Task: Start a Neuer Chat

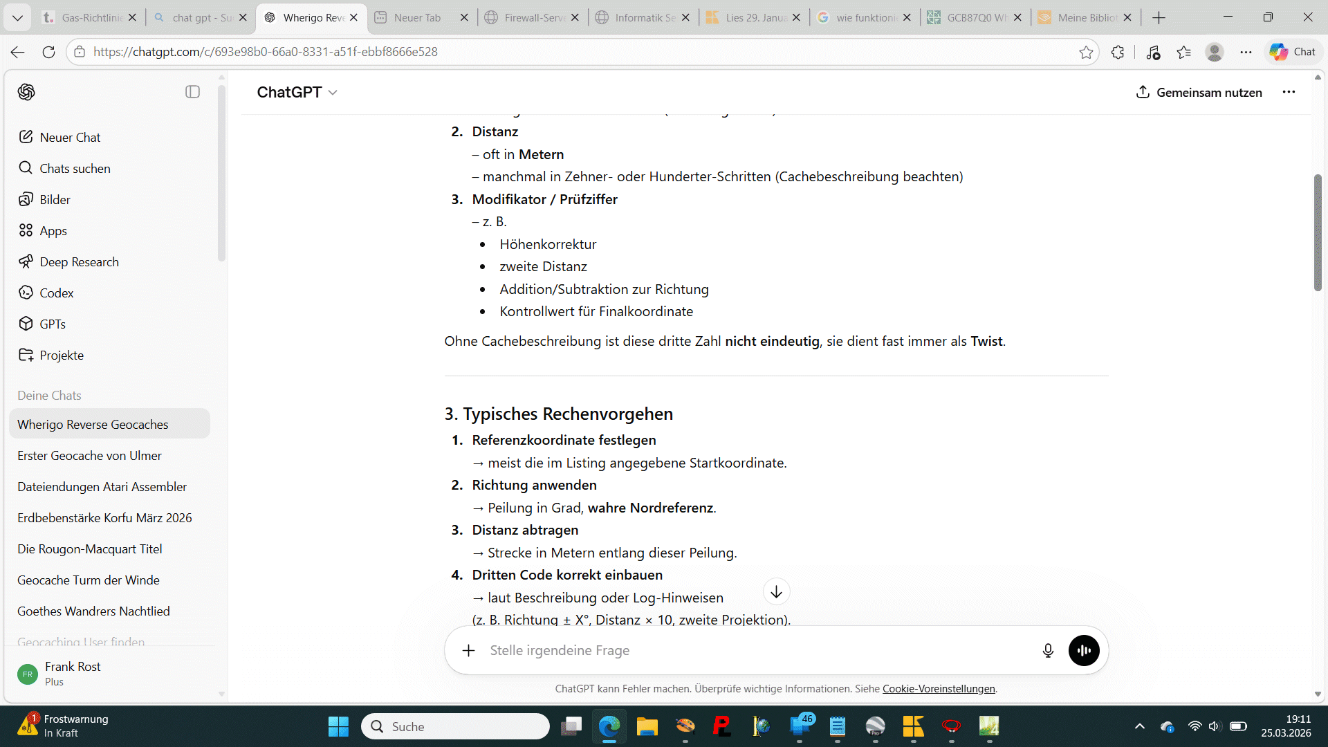Action: click(x=69, y=137)
